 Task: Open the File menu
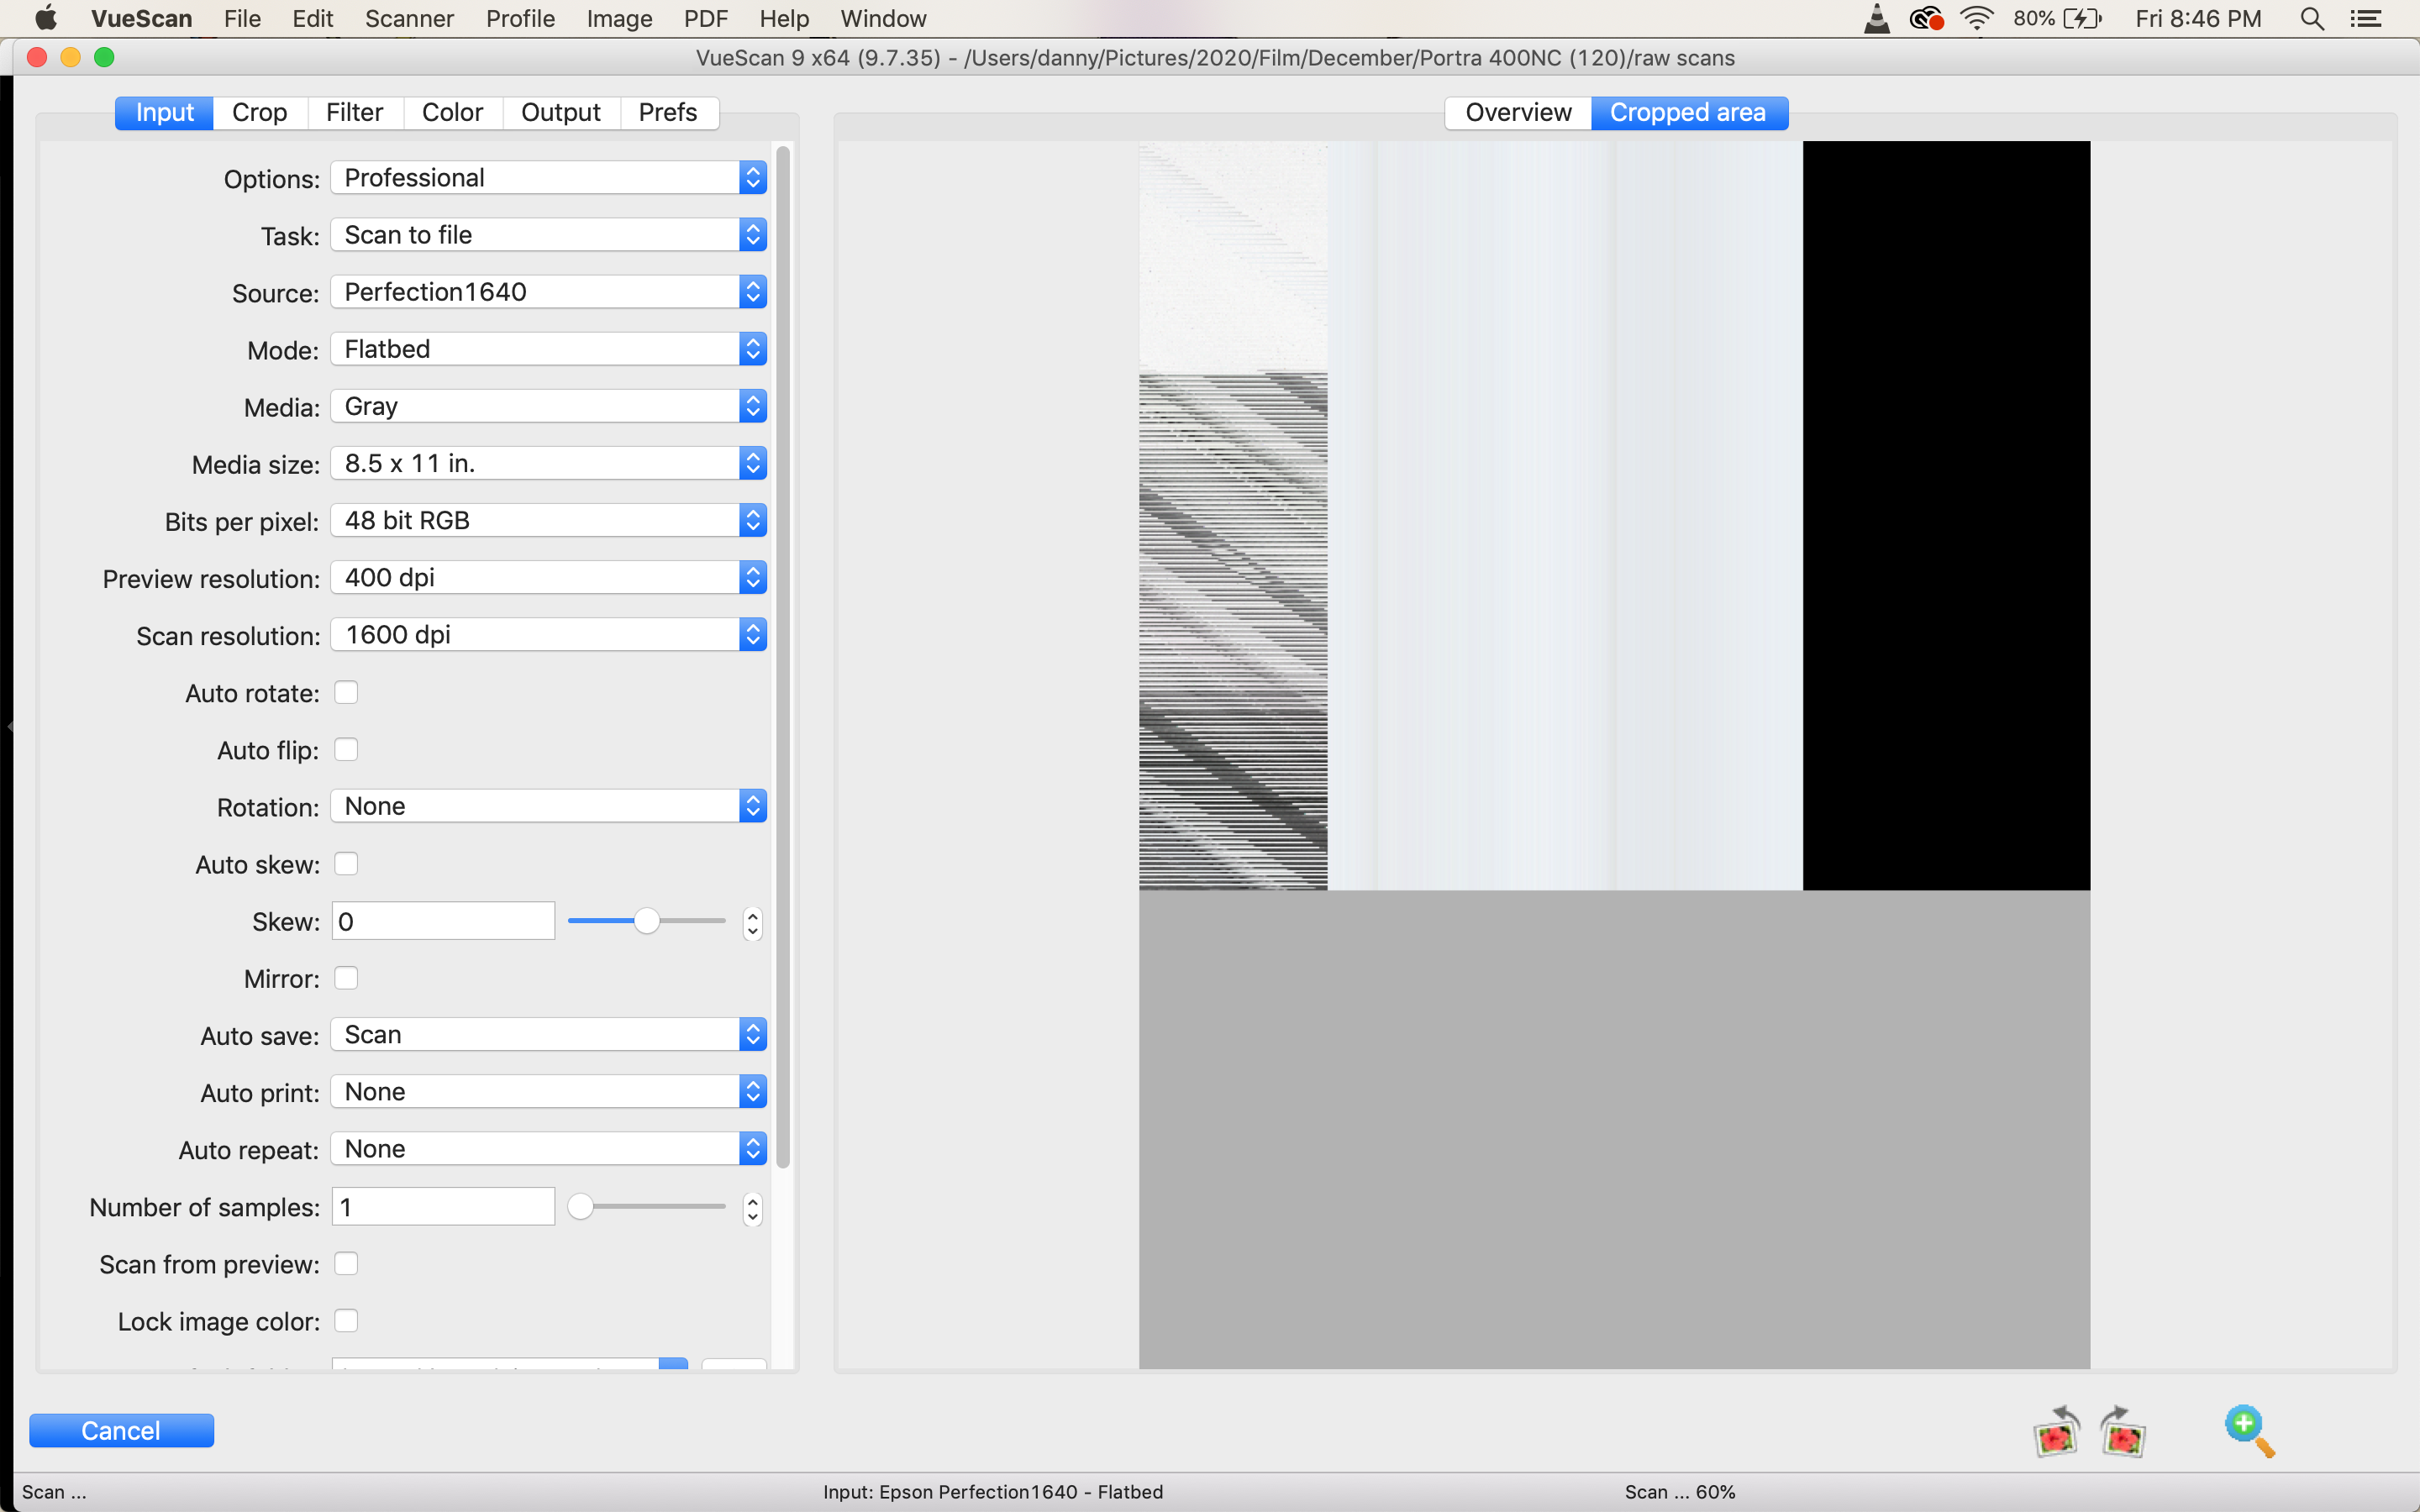click(x=242, y=18)
